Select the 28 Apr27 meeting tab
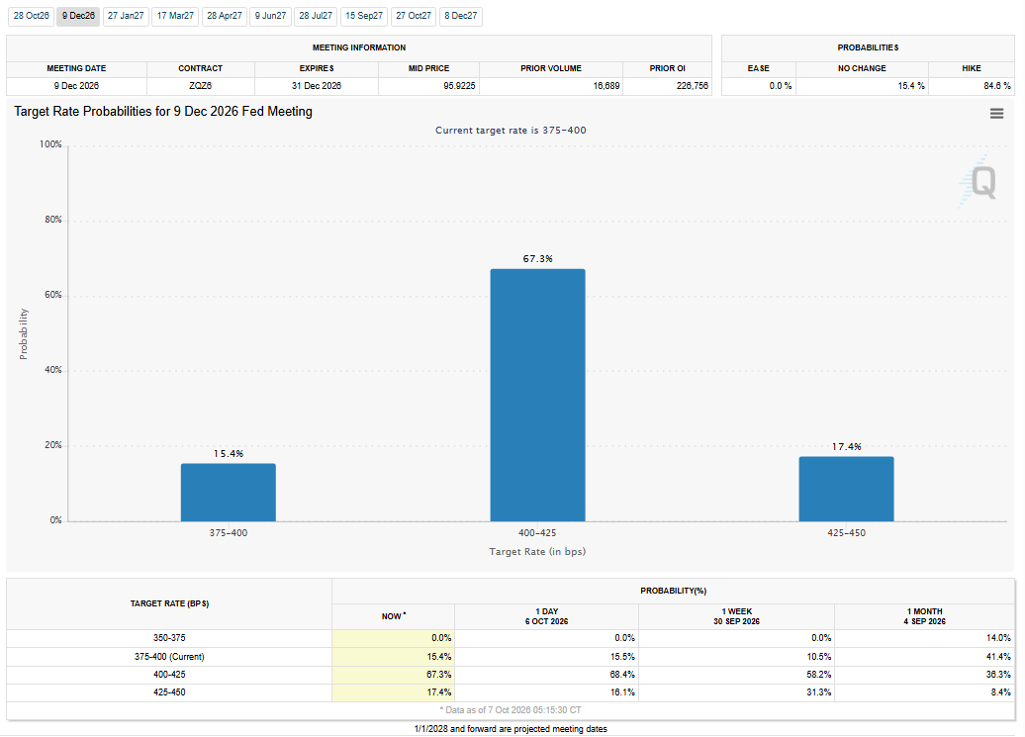The image size is (1025, 737). point(225,16)
